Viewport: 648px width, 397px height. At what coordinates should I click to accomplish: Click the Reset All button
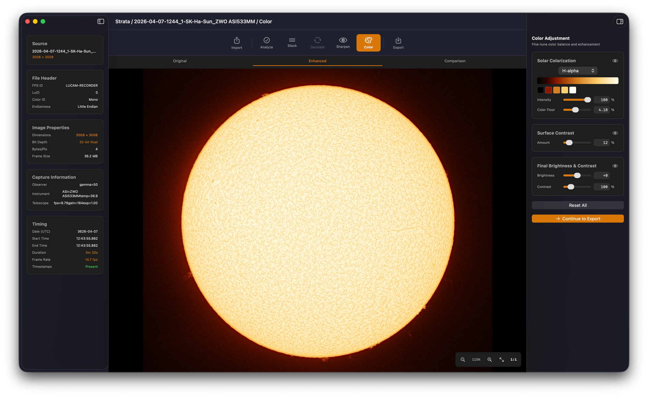[577, 205]
